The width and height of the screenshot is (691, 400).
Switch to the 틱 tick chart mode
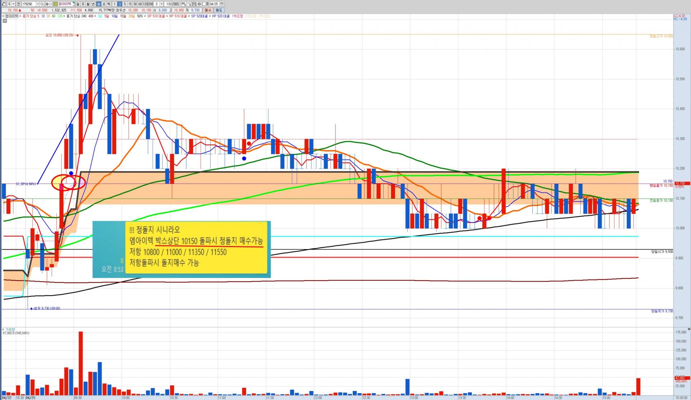[x=109, y=4]
